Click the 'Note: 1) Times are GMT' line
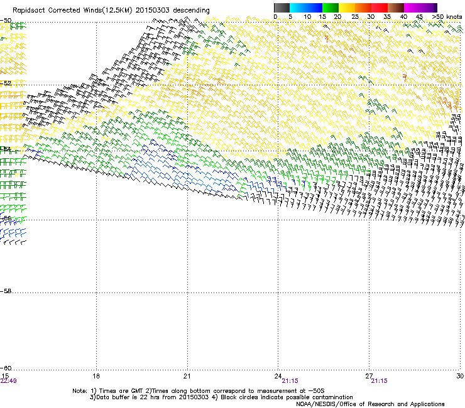465x408 pixels. (199, 391)
